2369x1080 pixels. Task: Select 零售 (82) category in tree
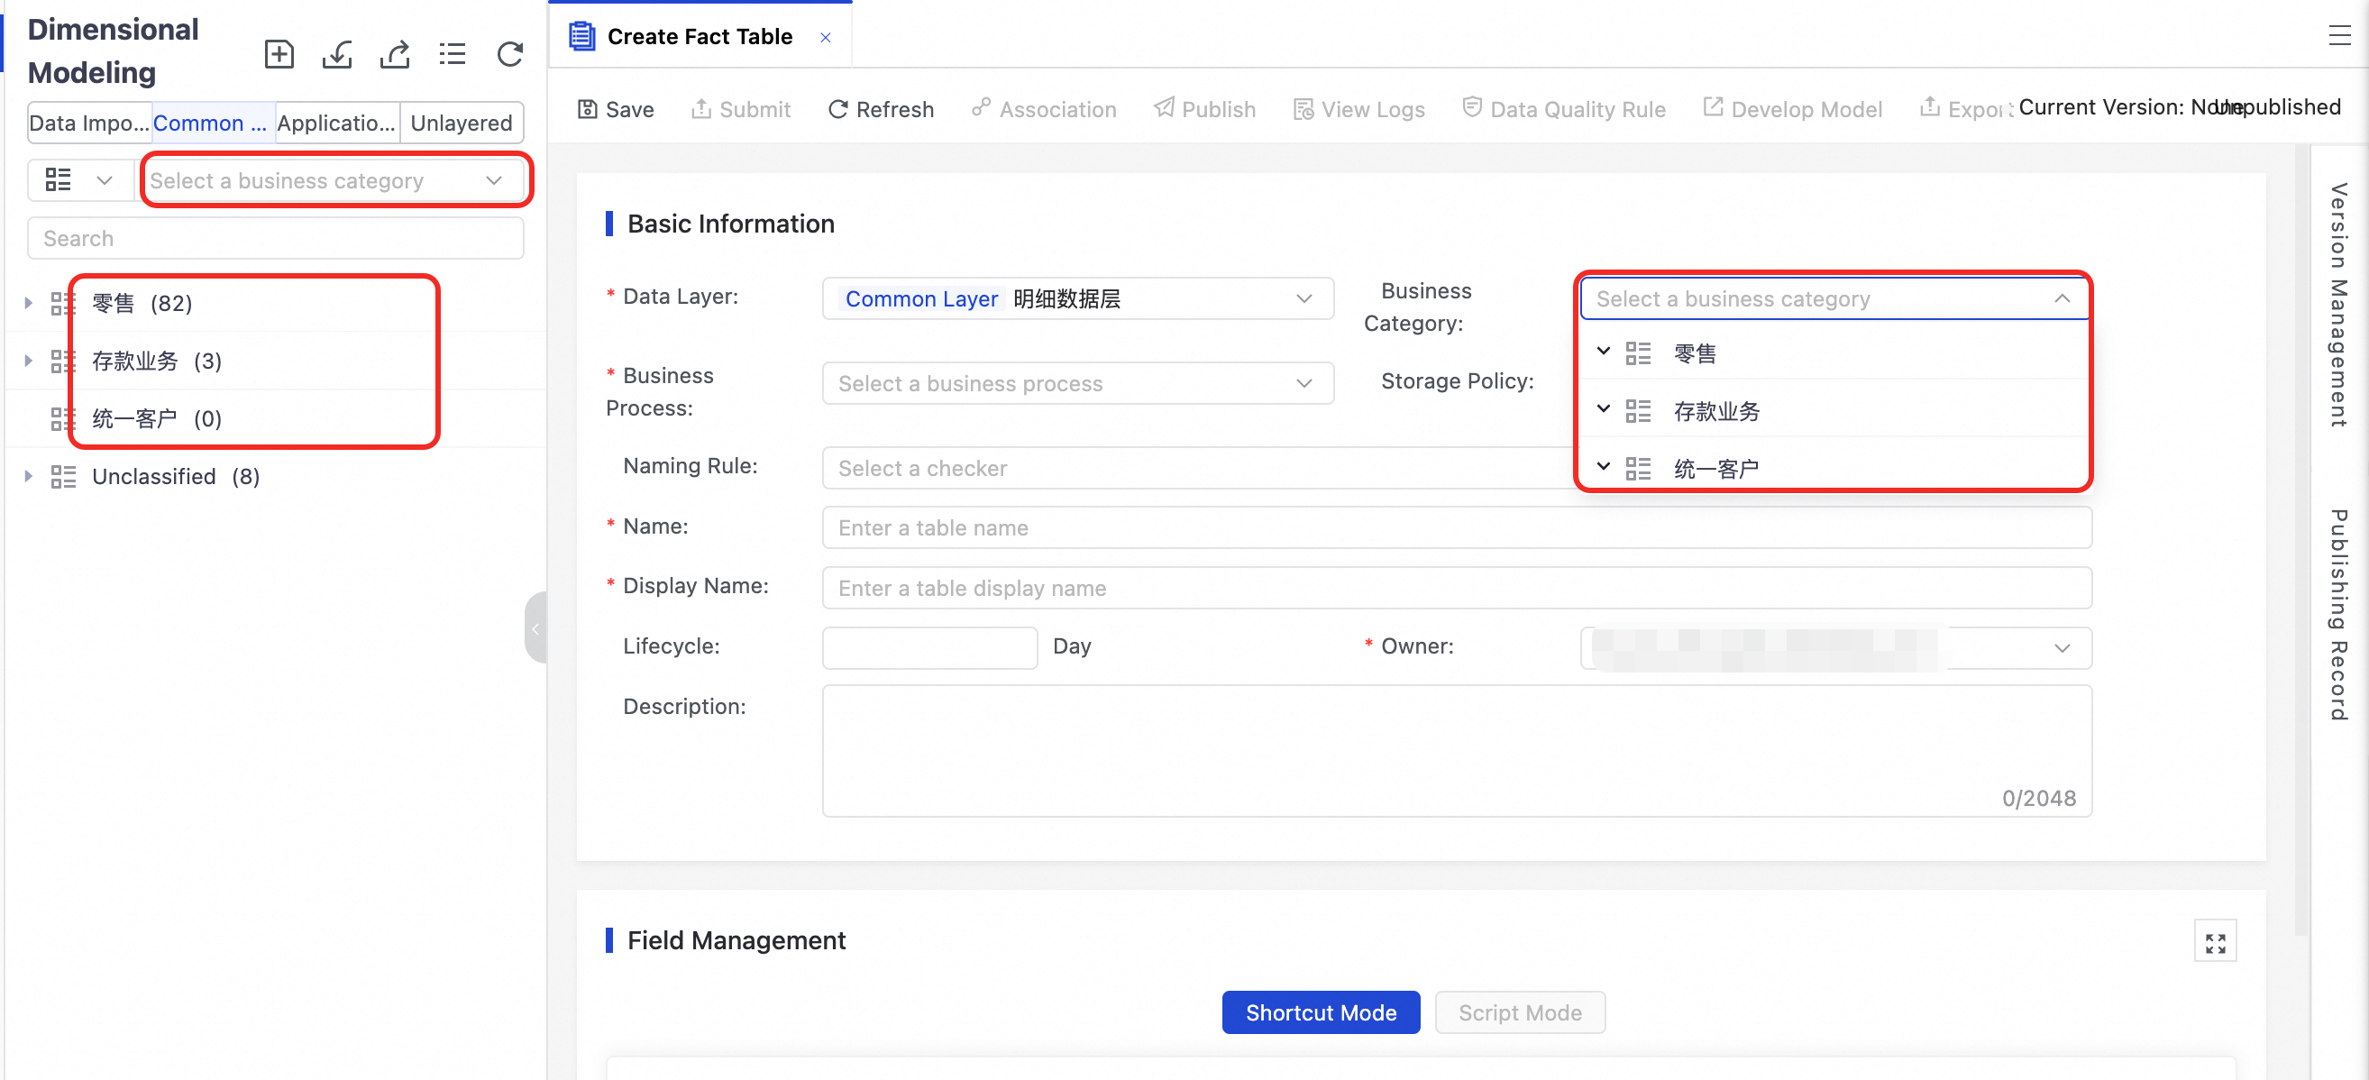pos(142,303)
